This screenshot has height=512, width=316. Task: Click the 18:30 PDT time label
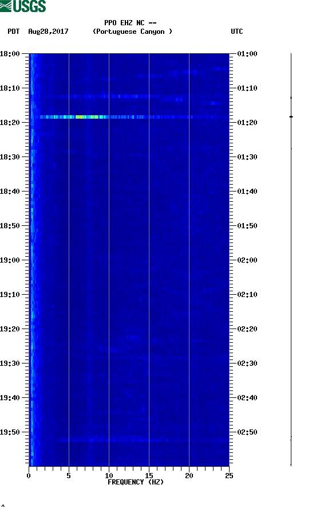point(10,157)
